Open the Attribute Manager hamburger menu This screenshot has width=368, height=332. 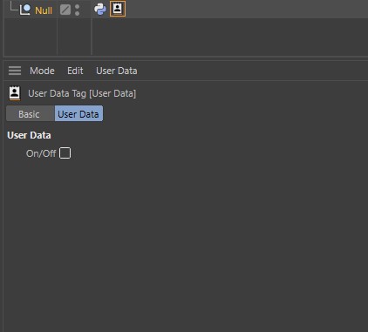pos(15,71)
